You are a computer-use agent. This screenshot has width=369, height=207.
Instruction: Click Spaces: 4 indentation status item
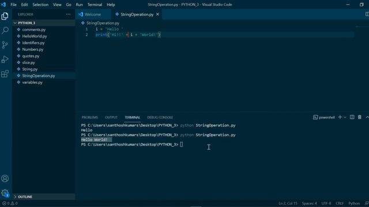point(309,204)
